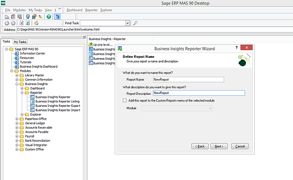293x180 pixels.
Task: Close the Tasks side panel with the small X
Action: click(84, 37)
